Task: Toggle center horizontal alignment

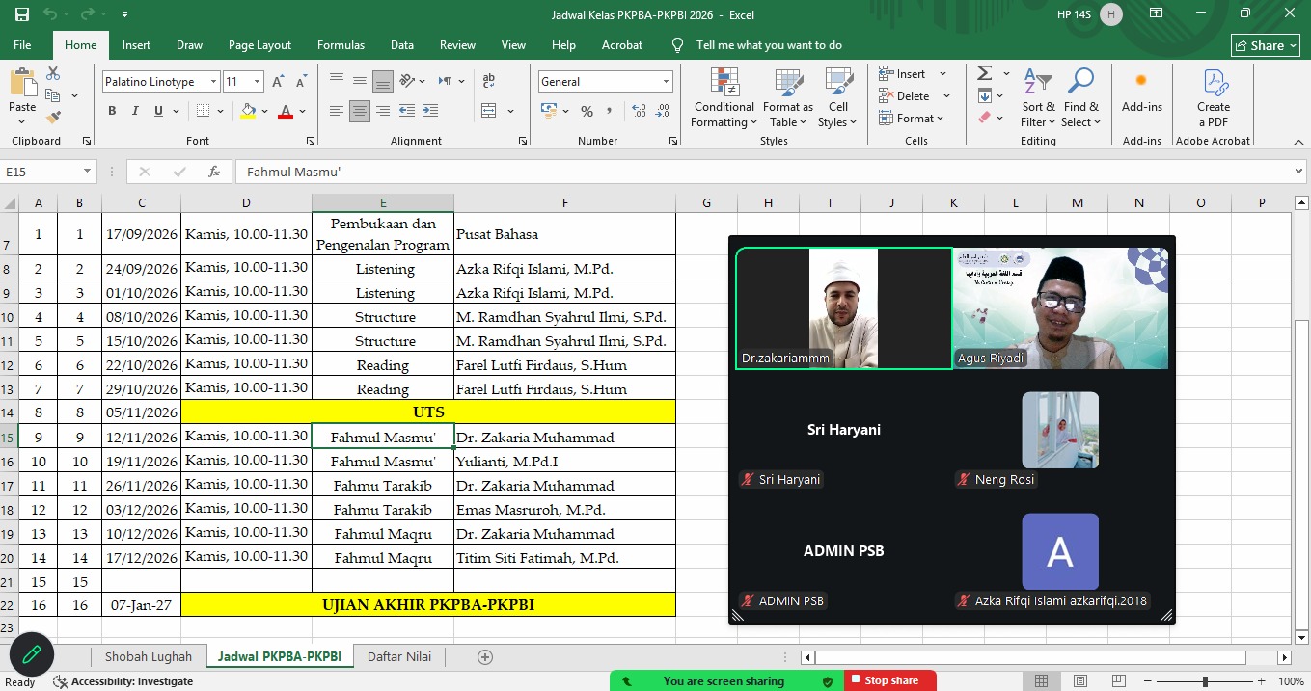Action: [360, 111]
